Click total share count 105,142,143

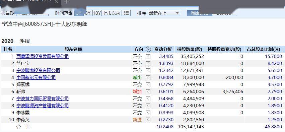coord(191,127)
